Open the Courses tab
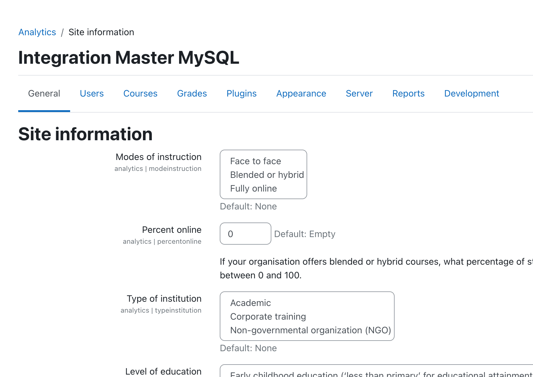The width and height of the screenshot is (533, 377). tap(140, 93)
